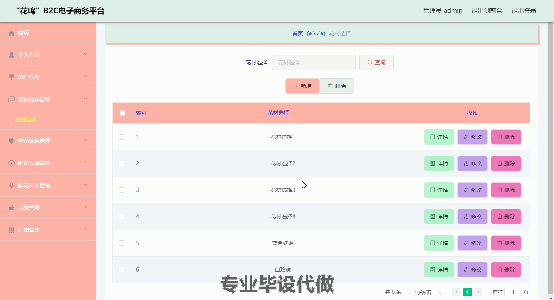Click the bulb icon beside 鲜花信息管理
Viewport: 554px width, 300px height.
[x=12, y=141]
